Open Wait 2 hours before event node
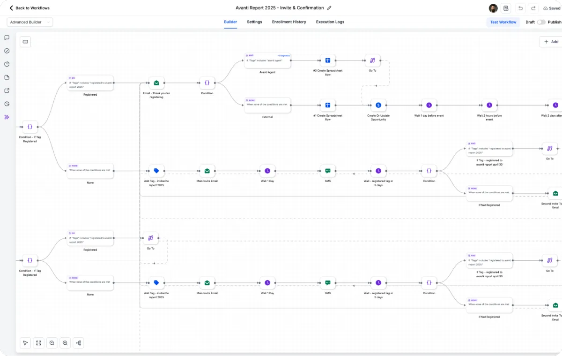Viewport: 562px width, 356px height. [x=489, y=105]
